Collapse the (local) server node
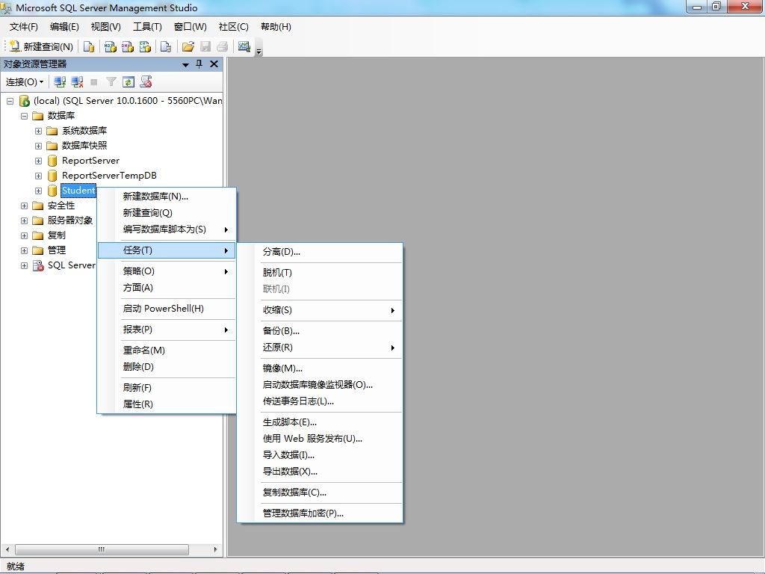 pyautogui.click(x=10, y=101)
